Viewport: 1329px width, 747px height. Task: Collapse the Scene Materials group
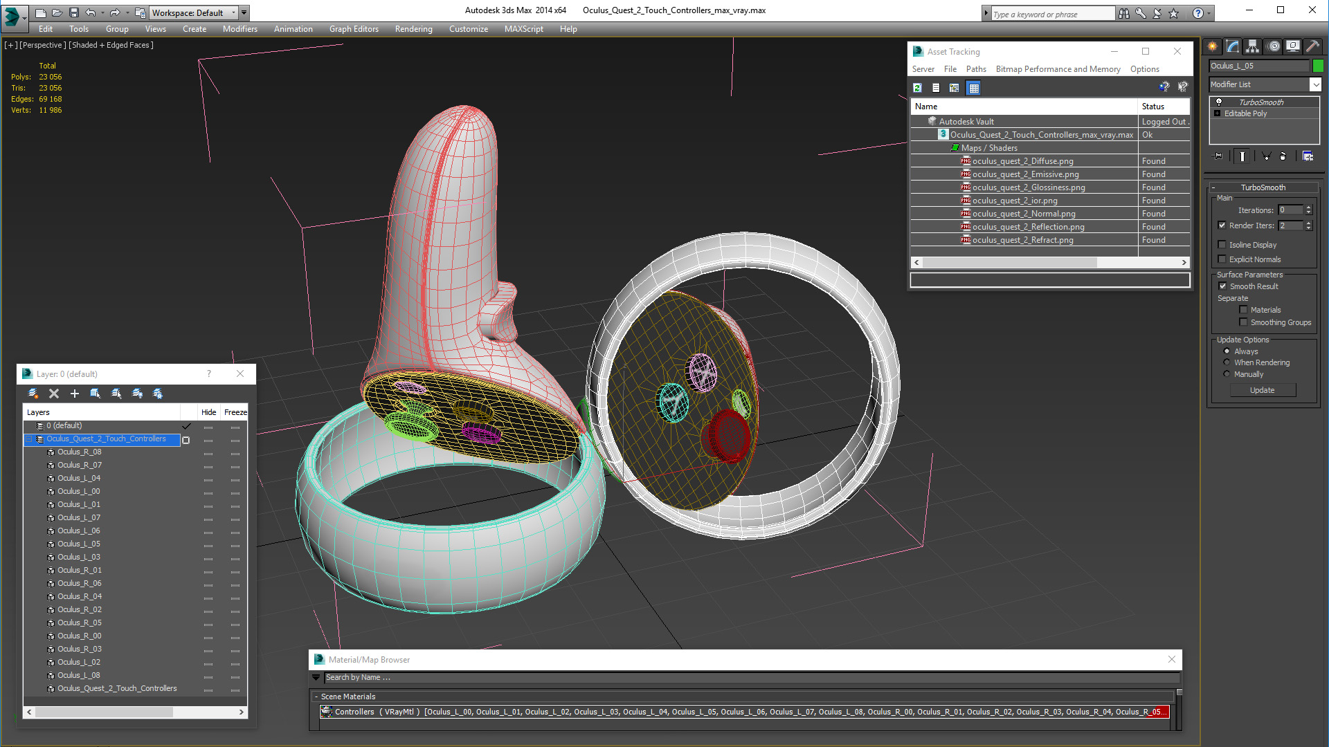316,697
